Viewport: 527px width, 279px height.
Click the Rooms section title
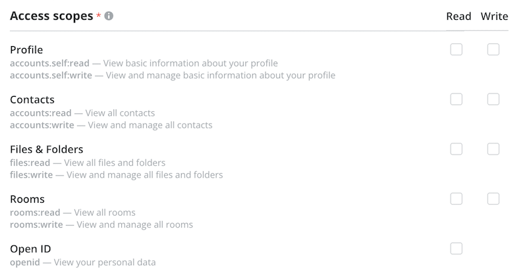click(x=27, y=199)
